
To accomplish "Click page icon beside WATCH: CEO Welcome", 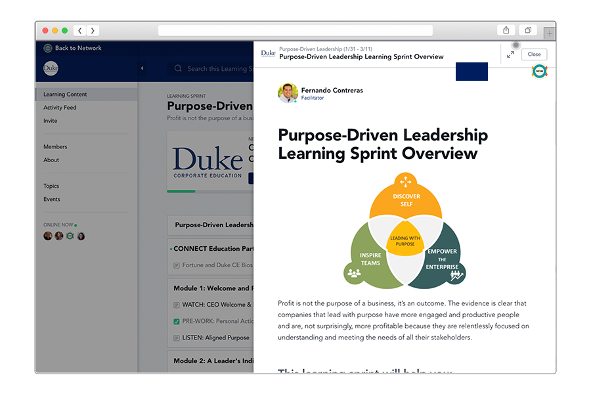I will click(x=177, y=305).
